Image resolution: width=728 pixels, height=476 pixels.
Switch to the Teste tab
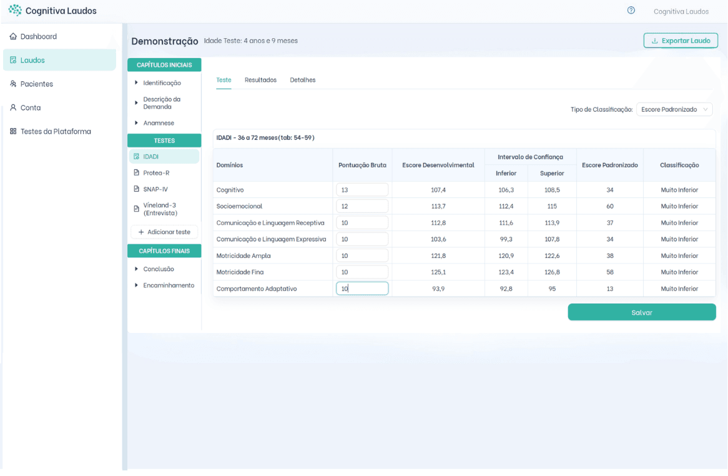coord(224,80)
